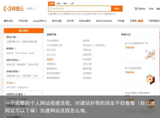Open the 渗透测试 product
The image size is (160, 118).
click(x=51, y=64)
